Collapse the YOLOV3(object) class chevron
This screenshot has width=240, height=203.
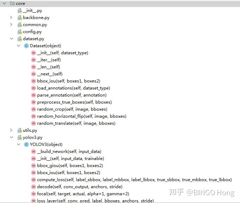(18, 144)
